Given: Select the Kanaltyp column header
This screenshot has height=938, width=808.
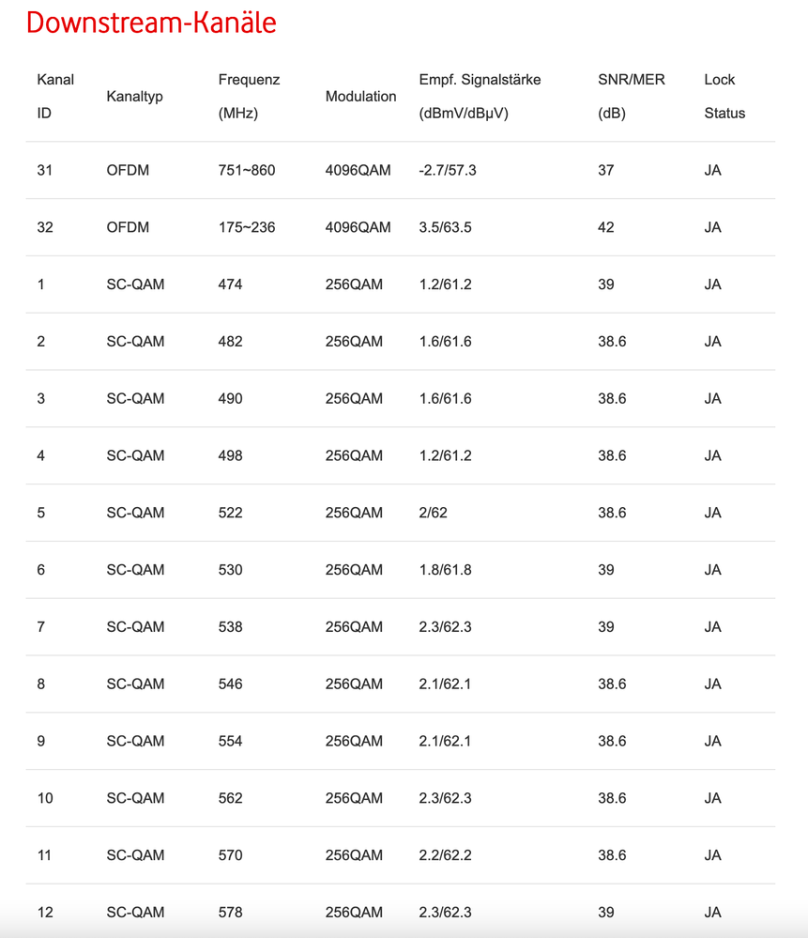Looking at the screenshot, I should [x=135, y=97].
